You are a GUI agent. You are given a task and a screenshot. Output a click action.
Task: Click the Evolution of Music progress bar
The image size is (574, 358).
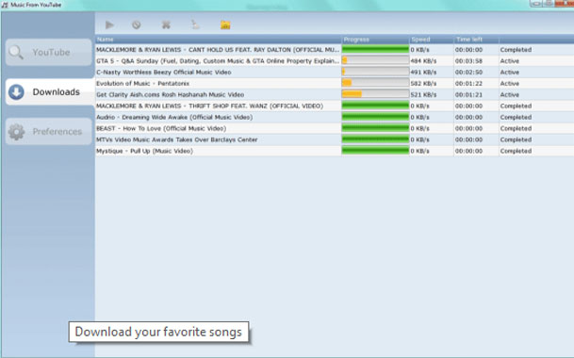pos(375,83)
